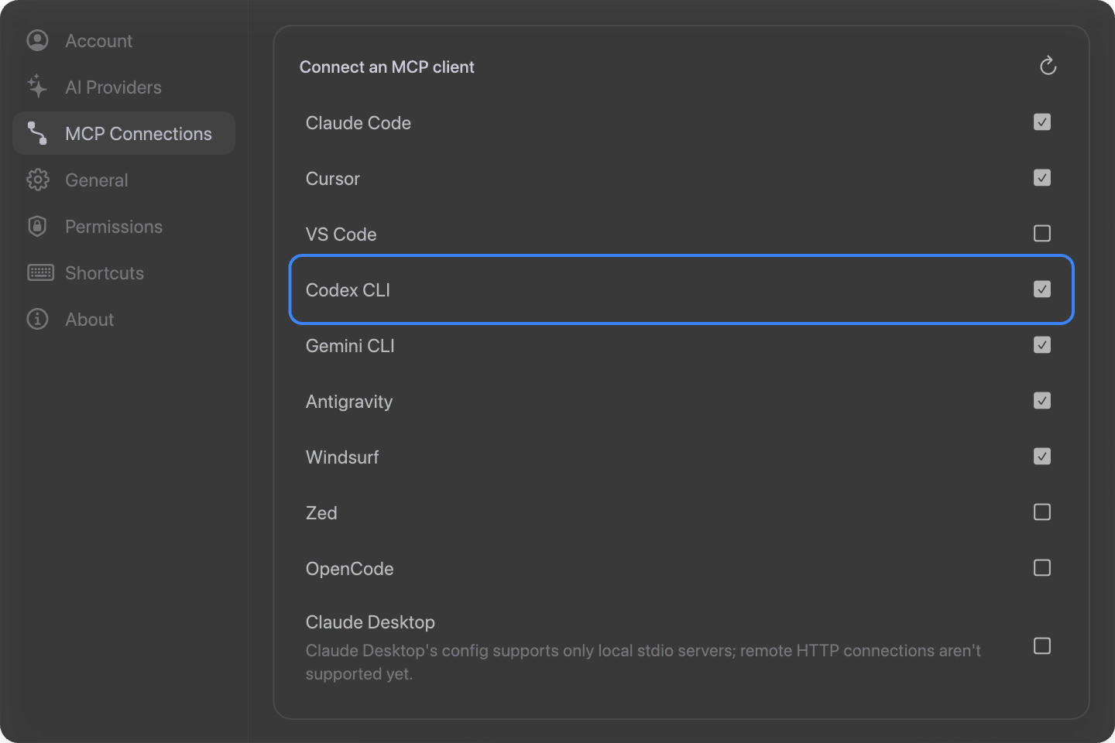Click the Claude Code label
The image size is (1115, 743).
click(x=358, y=123)
